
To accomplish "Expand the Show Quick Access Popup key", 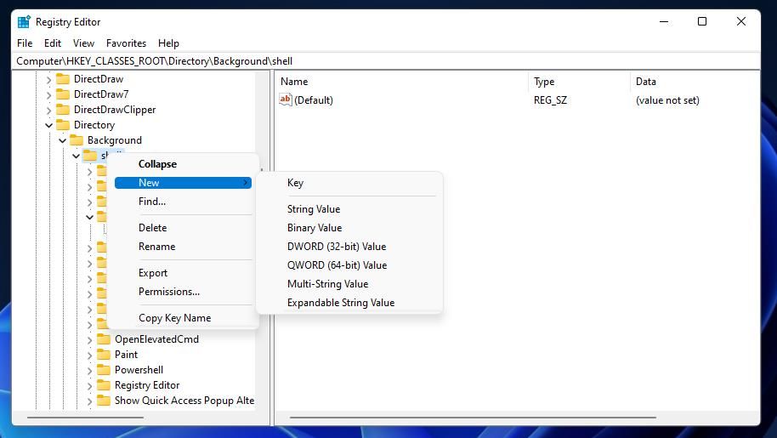I will point(90,401).
